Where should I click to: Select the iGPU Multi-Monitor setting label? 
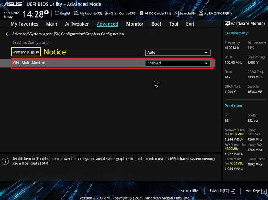tap(29, 63)
